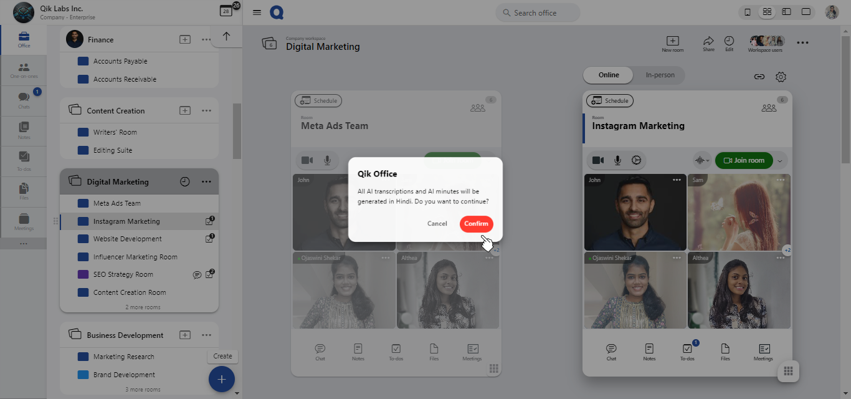This screenshot has height=399, width=851.
Task: Copy workspace link icon
Action: coord(759,77)
